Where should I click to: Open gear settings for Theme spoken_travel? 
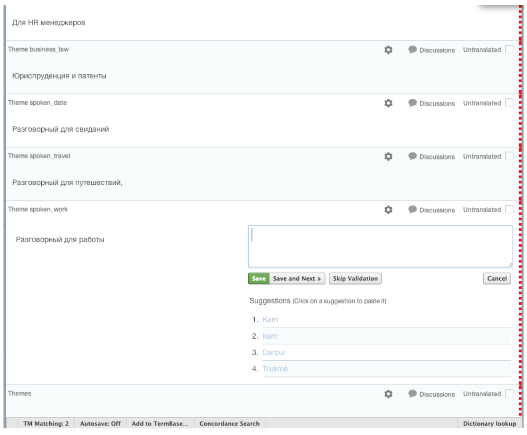click(388, 156)
